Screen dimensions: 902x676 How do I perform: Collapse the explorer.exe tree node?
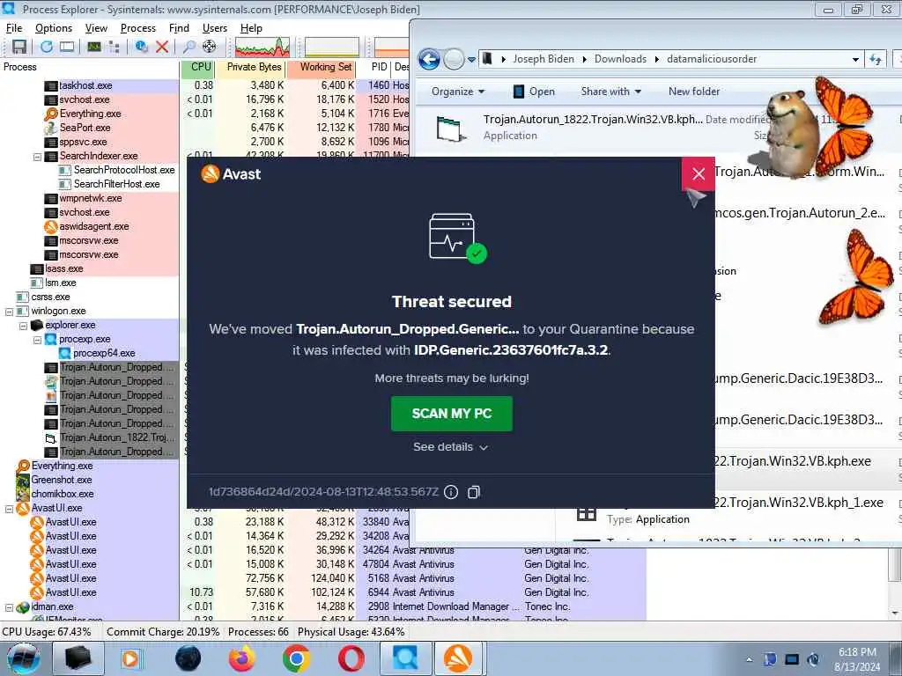pyautogui.click(x=24, y=326)
